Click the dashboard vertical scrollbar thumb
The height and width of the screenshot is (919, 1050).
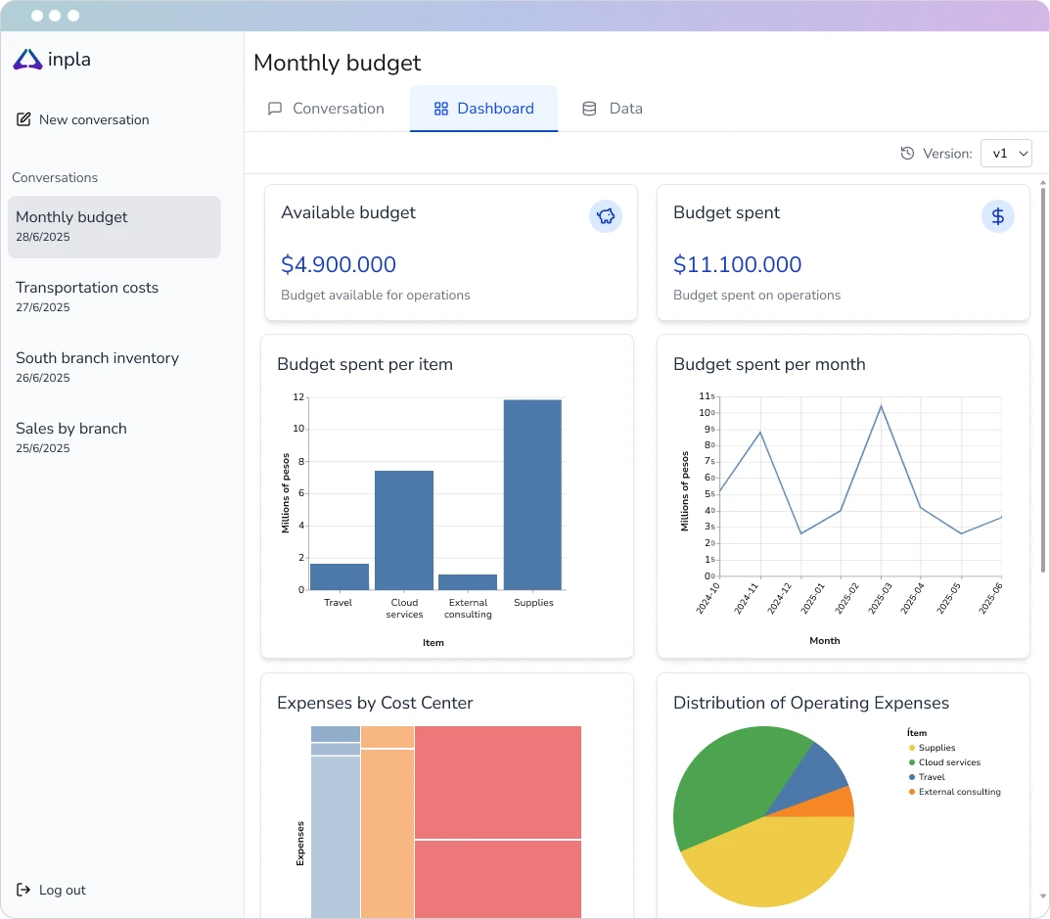[1042, 380]
